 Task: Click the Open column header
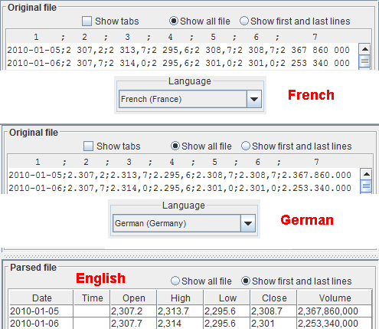133,298
